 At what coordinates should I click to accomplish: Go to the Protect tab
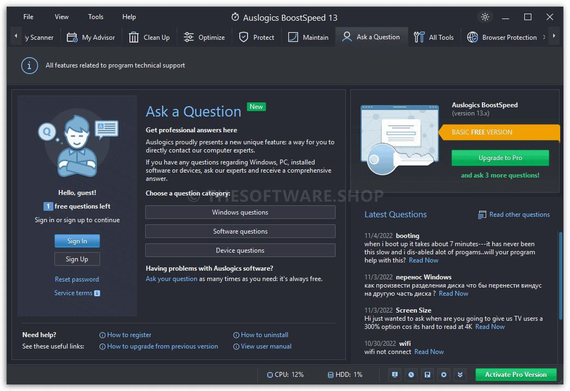pos(257,37)
